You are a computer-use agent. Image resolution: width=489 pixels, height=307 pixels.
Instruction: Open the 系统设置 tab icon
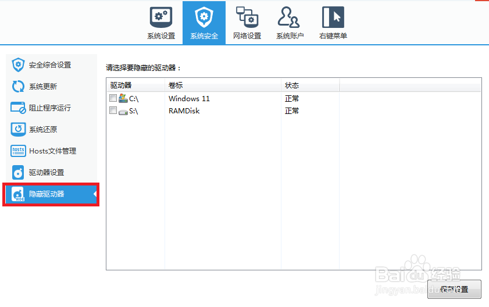point(161,17)
